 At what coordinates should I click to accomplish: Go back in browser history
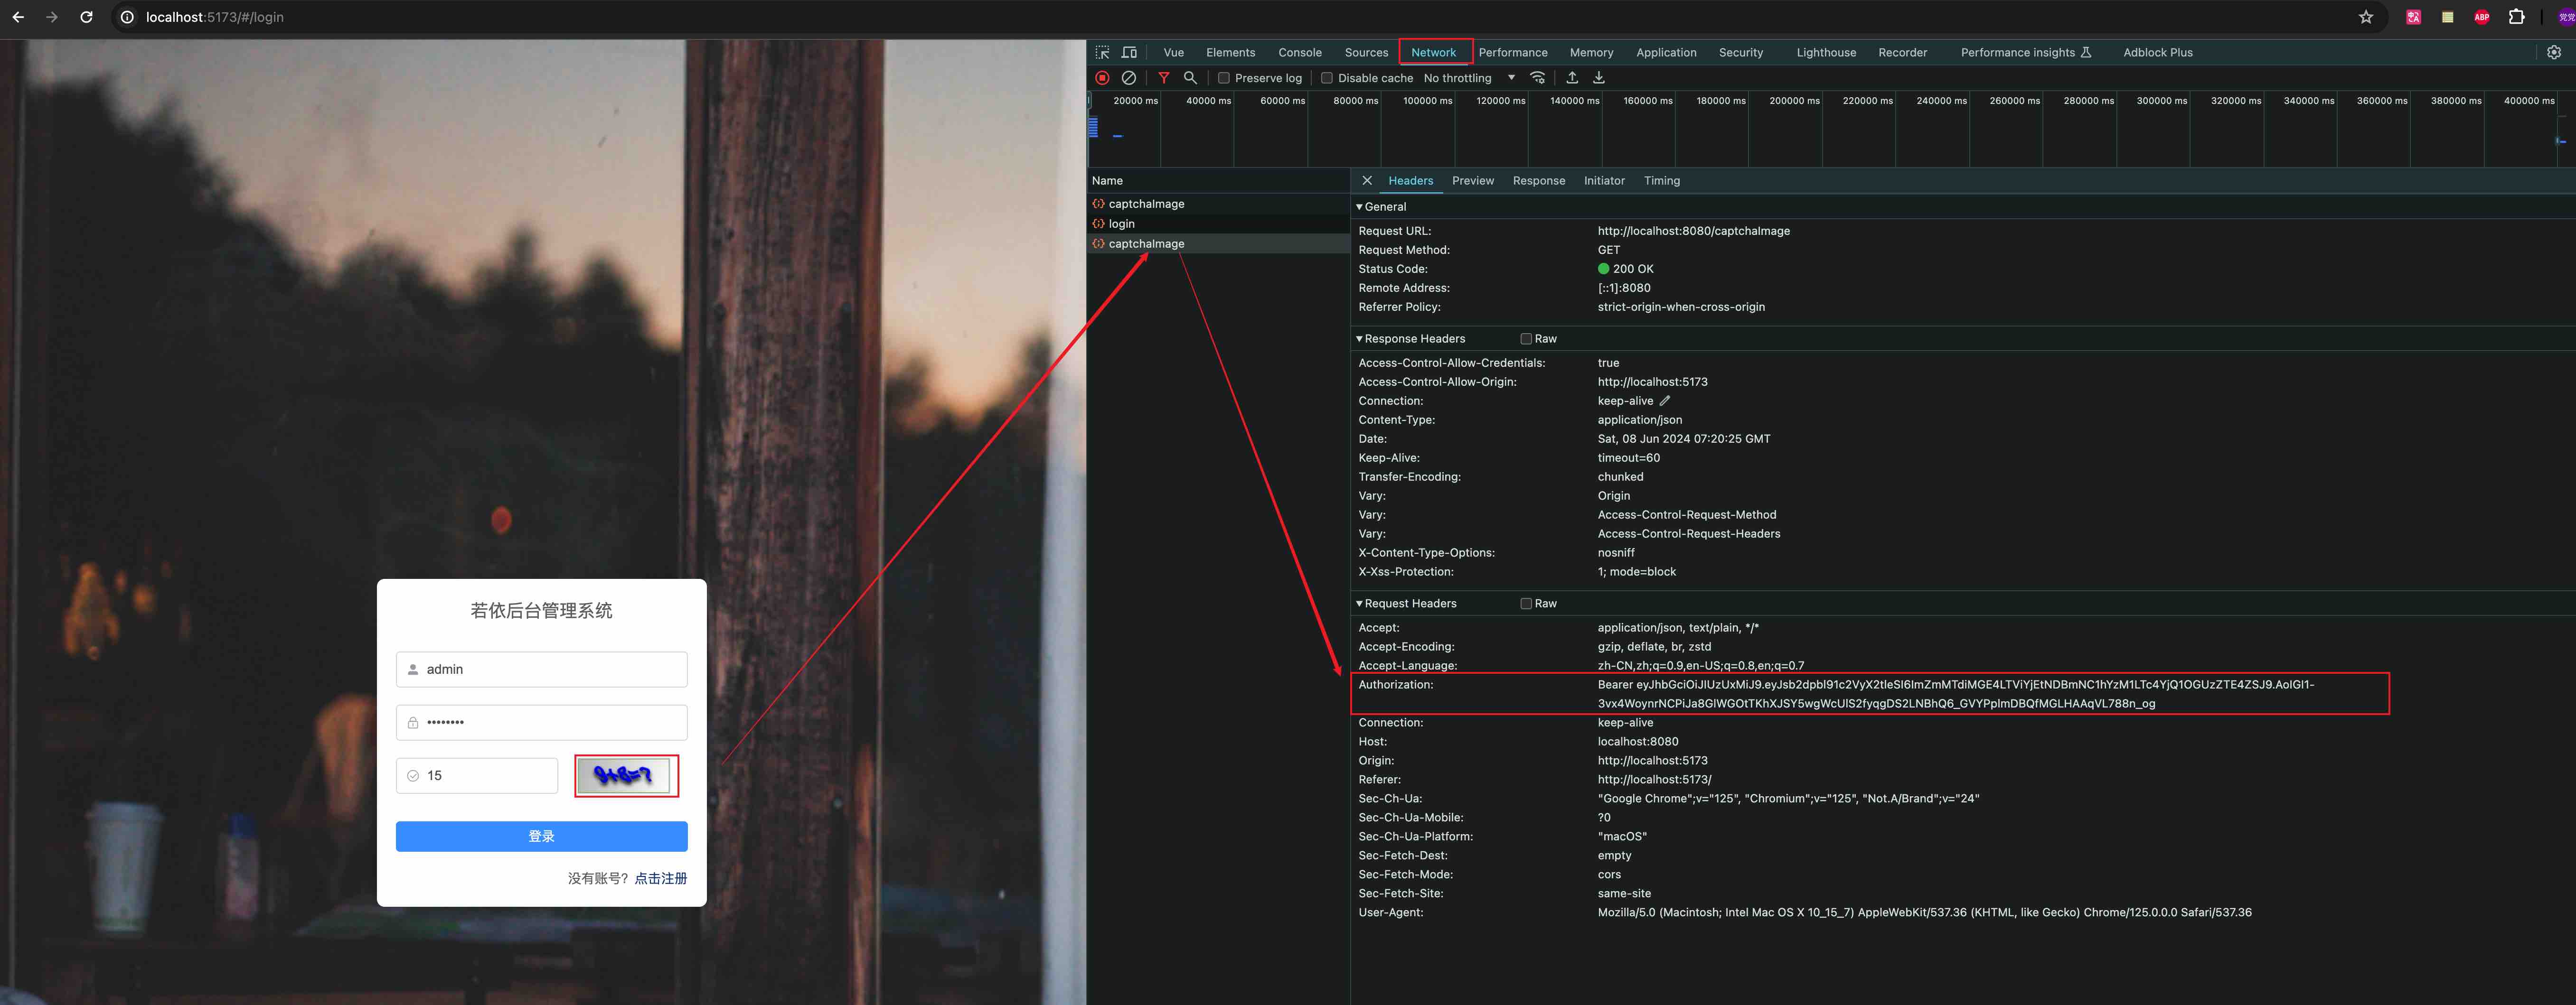(x=18, y=17)
